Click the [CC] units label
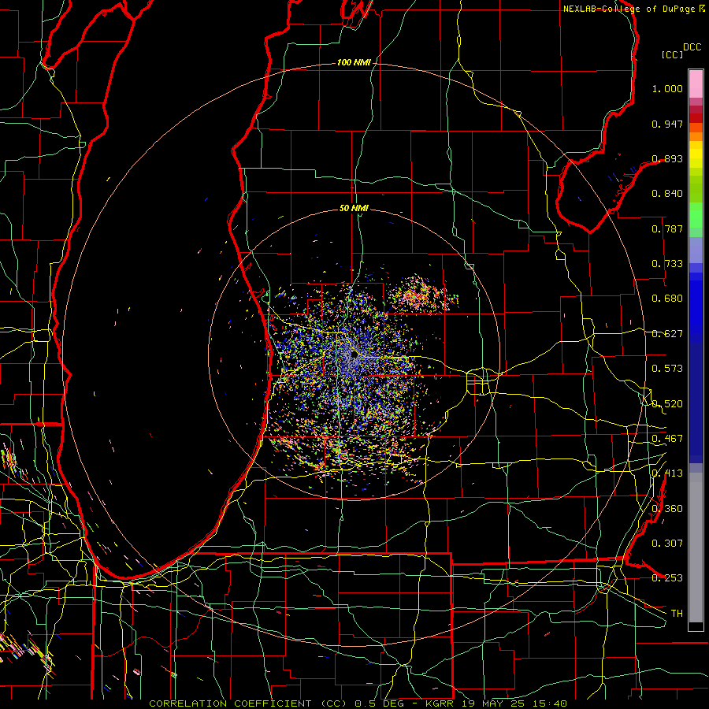709x709 pixels. coord(672,54)
